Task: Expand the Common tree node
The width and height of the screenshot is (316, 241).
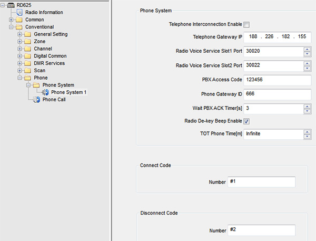Action: click(x=11, y=20)
